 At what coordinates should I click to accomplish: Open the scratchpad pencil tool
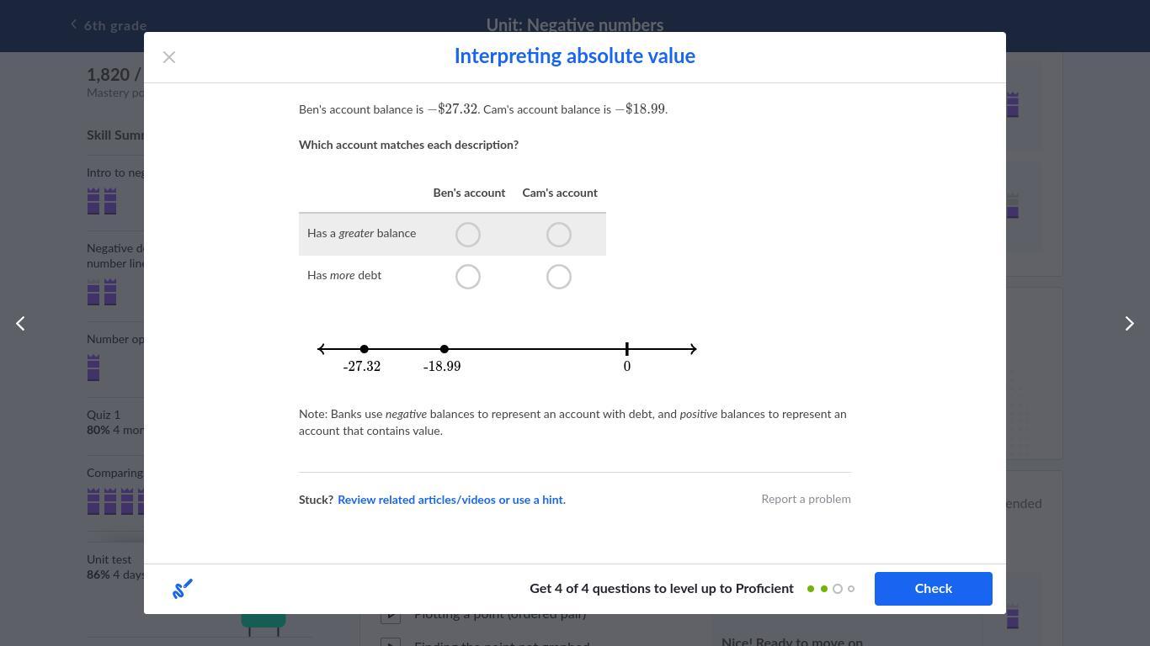[x=183, y=589]
